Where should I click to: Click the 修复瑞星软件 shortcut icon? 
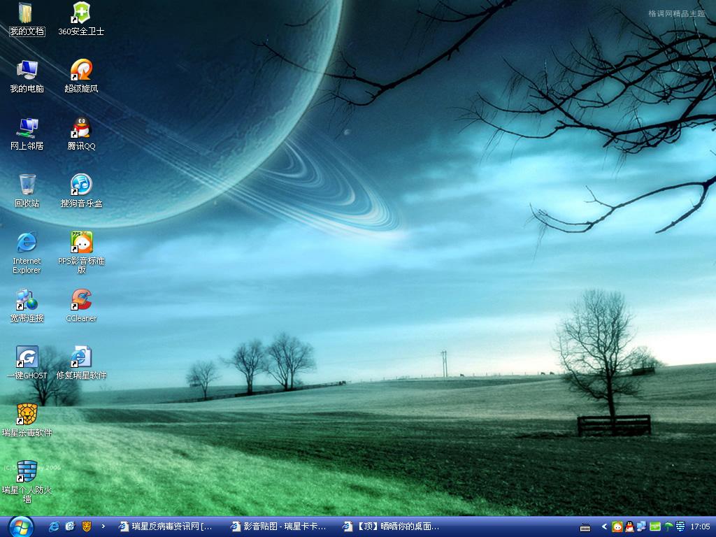point(81,357)
